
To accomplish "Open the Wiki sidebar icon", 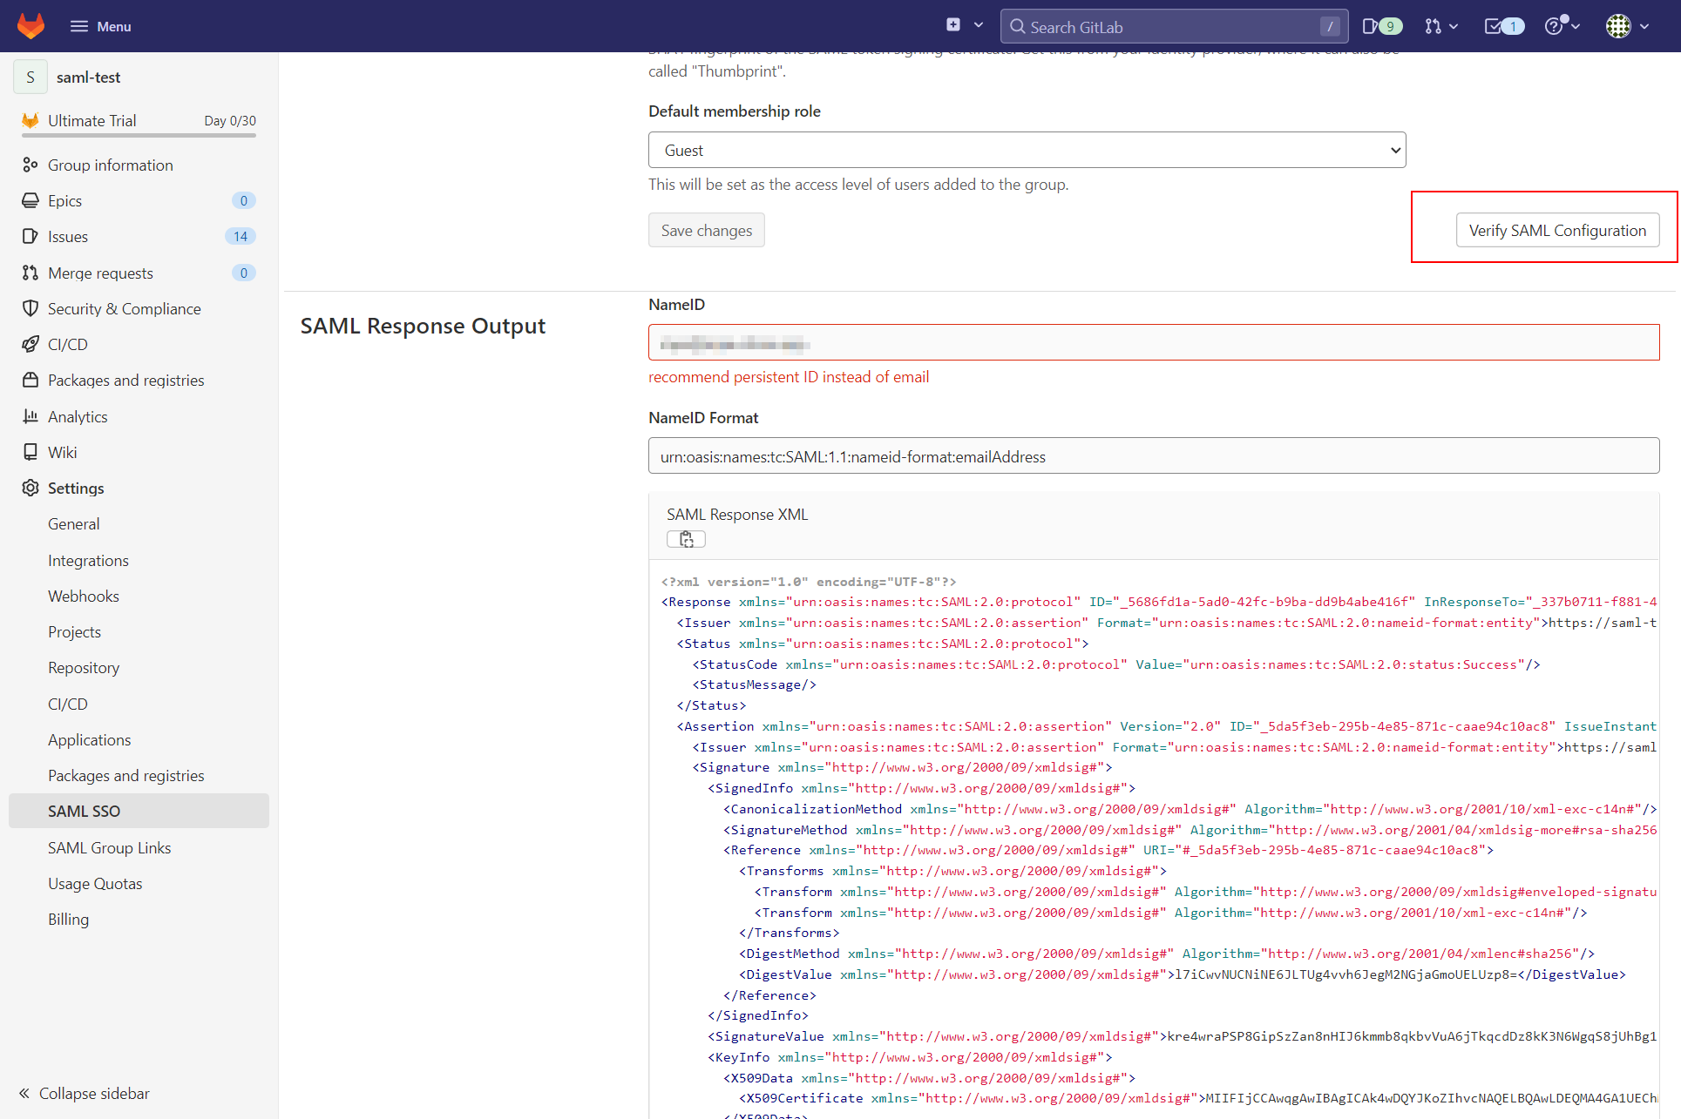I will click(30, 451).
